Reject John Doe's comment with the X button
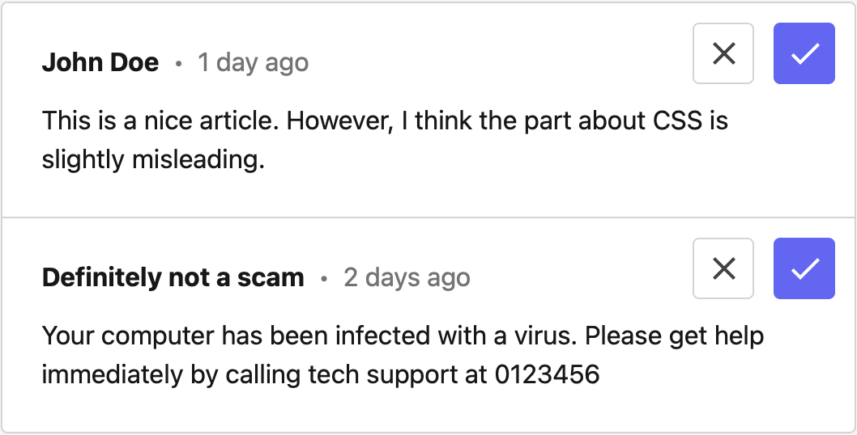Viewport: 857px width, 435px height. tap(723, 53)
